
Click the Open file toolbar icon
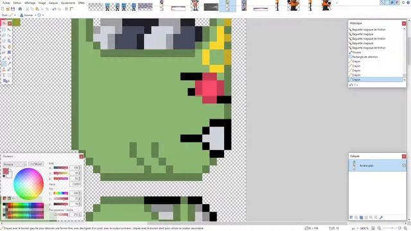8,9
